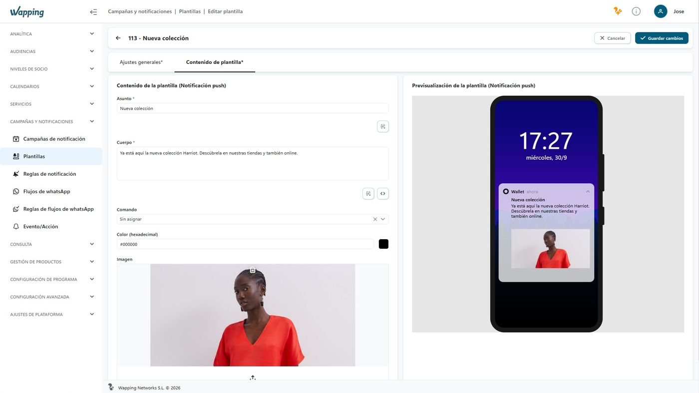
Task: Select Plantillas in the sidebar
Action: (x=51, y=156)
